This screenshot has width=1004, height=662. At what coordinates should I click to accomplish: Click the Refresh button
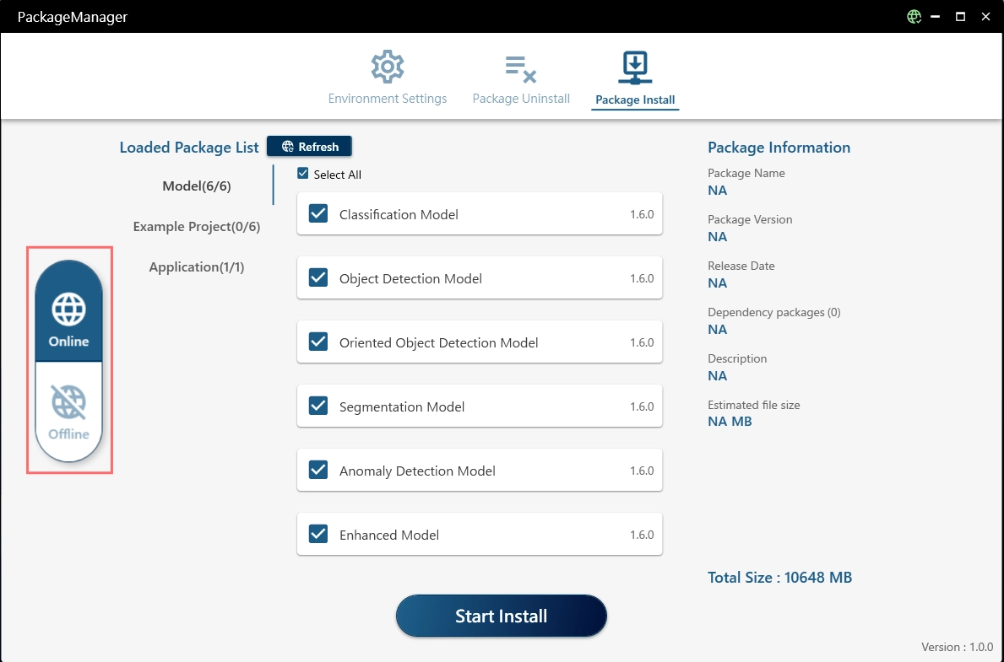(309, 147)
